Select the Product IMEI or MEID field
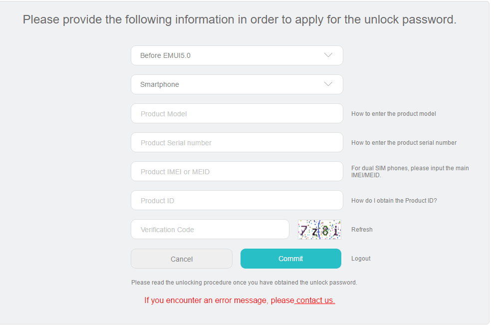 pyautogui.click(x=237, y=171)
